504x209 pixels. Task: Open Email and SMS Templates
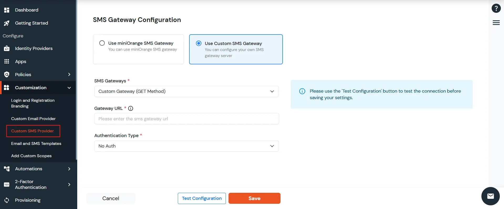36,144
